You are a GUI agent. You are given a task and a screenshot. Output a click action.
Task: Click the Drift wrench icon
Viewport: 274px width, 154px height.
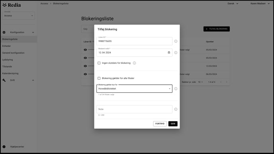coord(4,80)
